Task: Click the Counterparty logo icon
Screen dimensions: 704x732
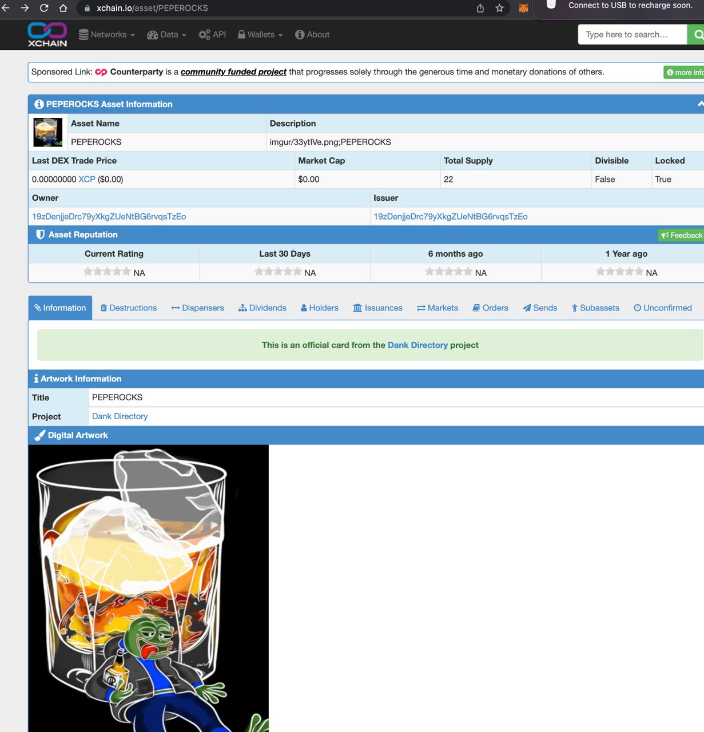Action: tap(101, 72)
